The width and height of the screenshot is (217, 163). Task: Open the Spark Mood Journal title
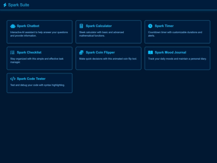click(170, 52)
